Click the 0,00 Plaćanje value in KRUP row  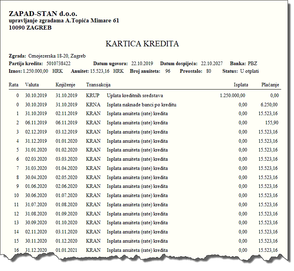point(274,96)
